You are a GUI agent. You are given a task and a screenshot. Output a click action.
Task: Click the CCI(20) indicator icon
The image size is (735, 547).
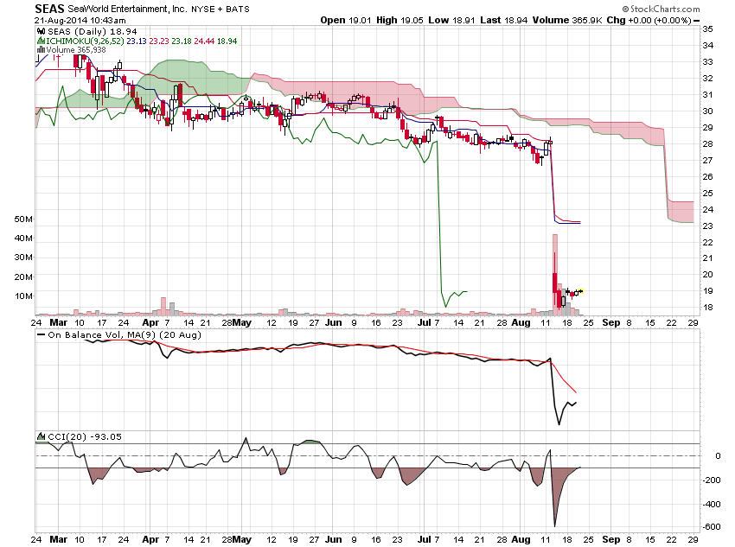42,436
